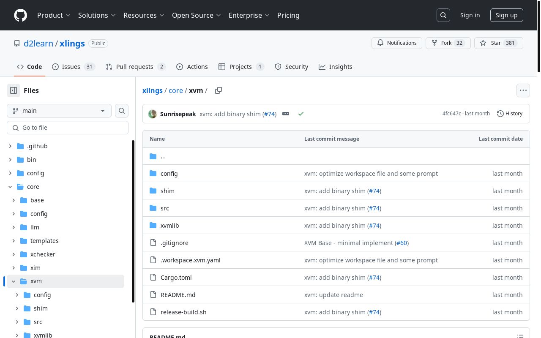Open the History link
541x338 pixels.
510,114
